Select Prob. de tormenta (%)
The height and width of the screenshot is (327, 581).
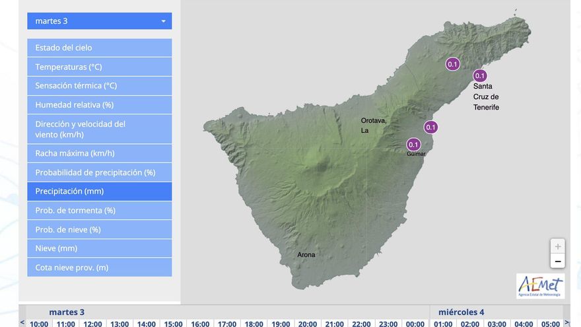pyautogui.click(x=99, y=211)
